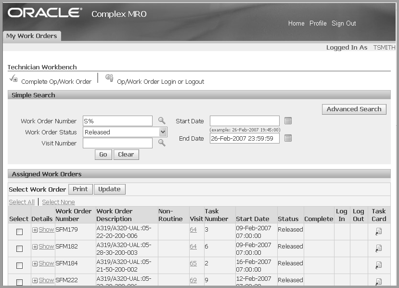Viewport: 399px width, 288px height.
Task: Click the TSMITH username text
Action: click(384, 47)
